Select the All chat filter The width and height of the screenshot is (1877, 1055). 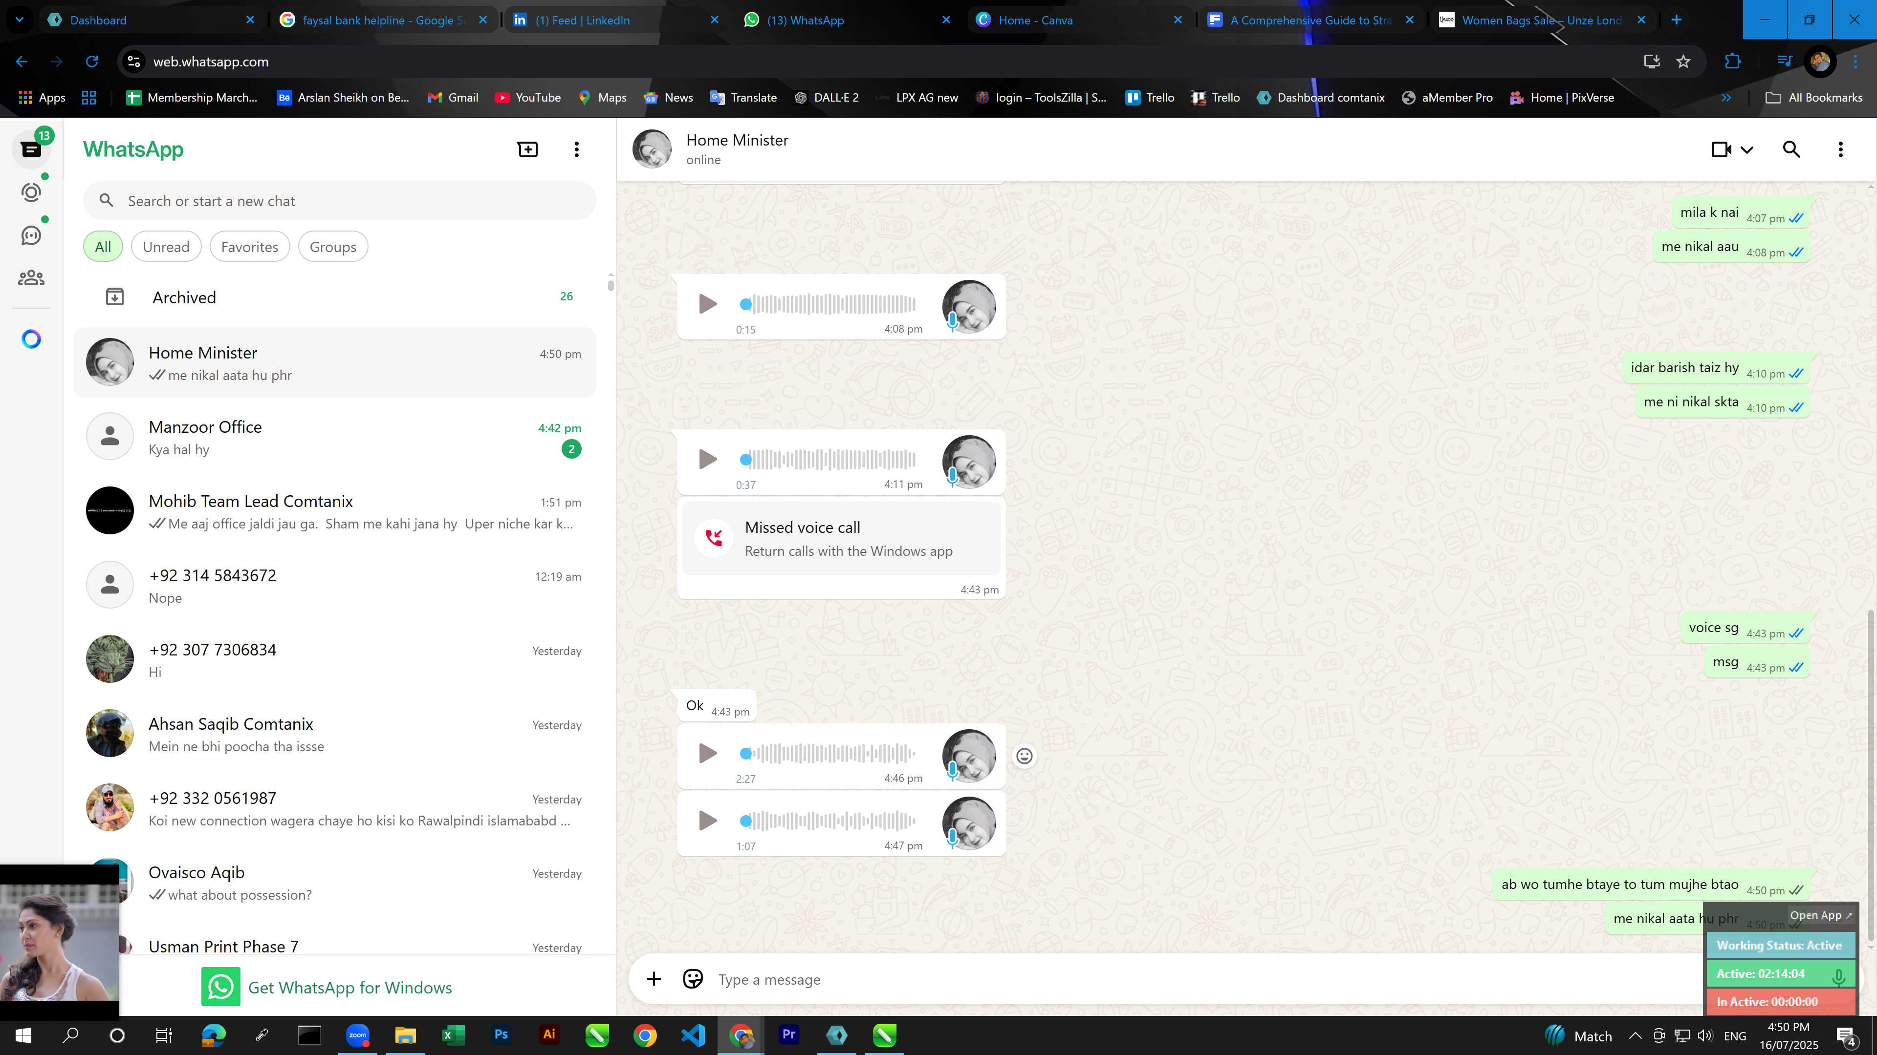[x=103, y=246]
